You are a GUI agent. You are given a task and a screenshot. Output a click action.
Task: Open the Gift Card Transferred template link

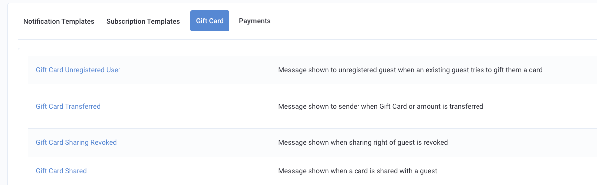[68, 106]
